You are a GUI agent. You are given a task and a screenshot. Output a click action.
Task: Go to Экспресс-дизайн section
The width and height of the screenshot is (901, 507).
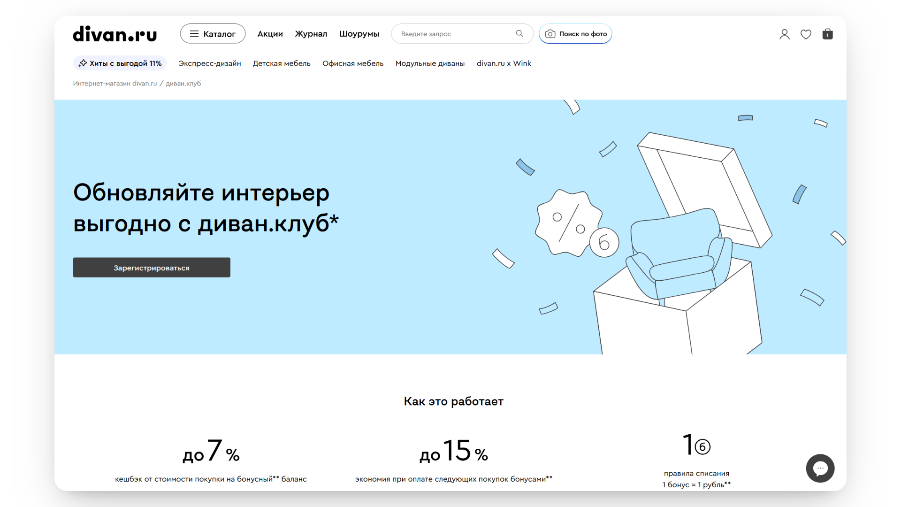coord(209,63)
